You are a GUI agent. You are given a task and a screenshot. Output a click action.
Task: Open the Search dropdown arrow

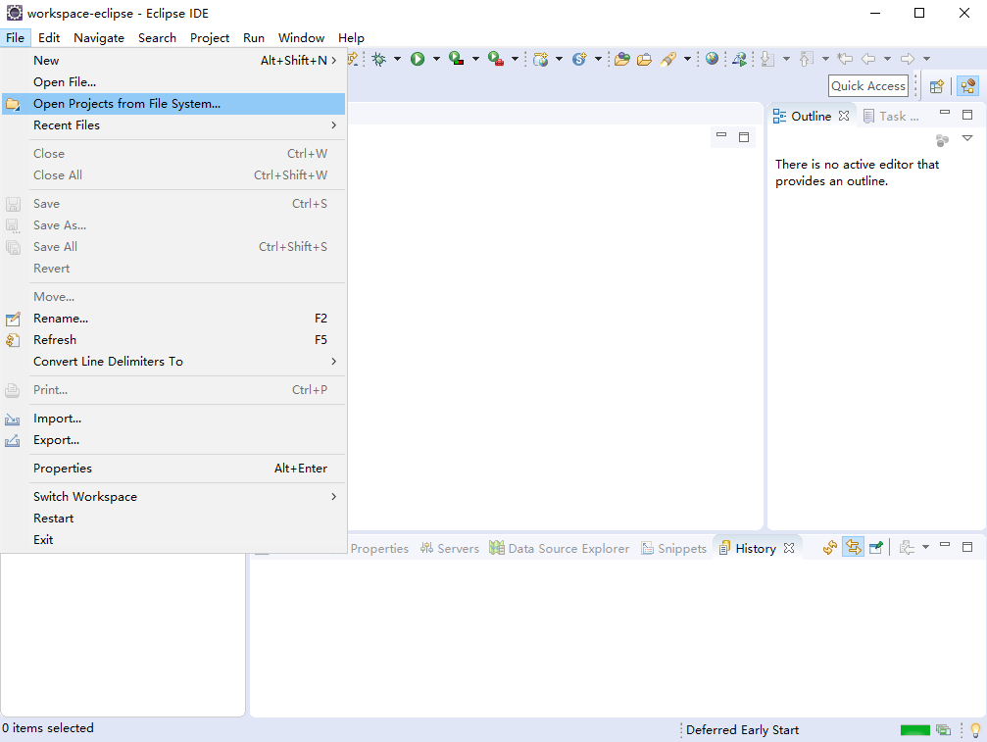[687, 59]
